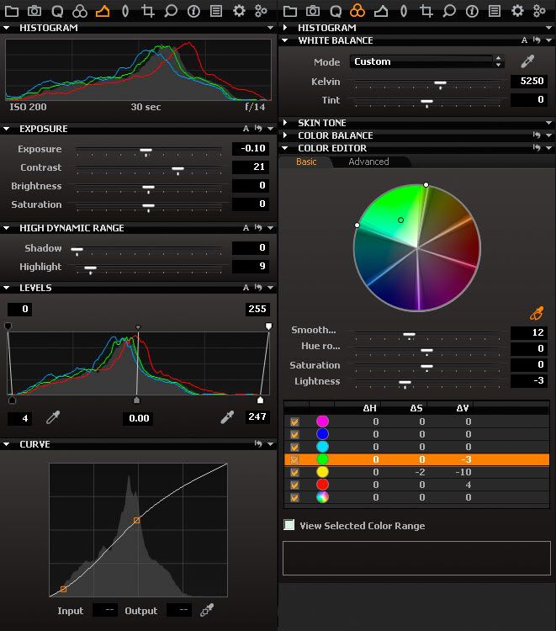Click the Kelvin value field 5250

pyautogui.click(x=528, y=81)
